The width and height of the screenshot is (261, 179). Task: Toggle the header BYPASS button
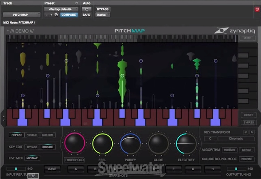(x=103, y=9)
